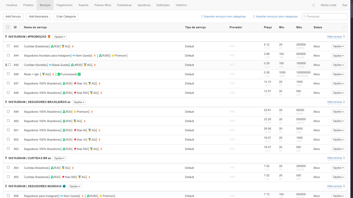Hide services in the CURTIDAS BR category

pyautogui.click(x=334, y=158)
